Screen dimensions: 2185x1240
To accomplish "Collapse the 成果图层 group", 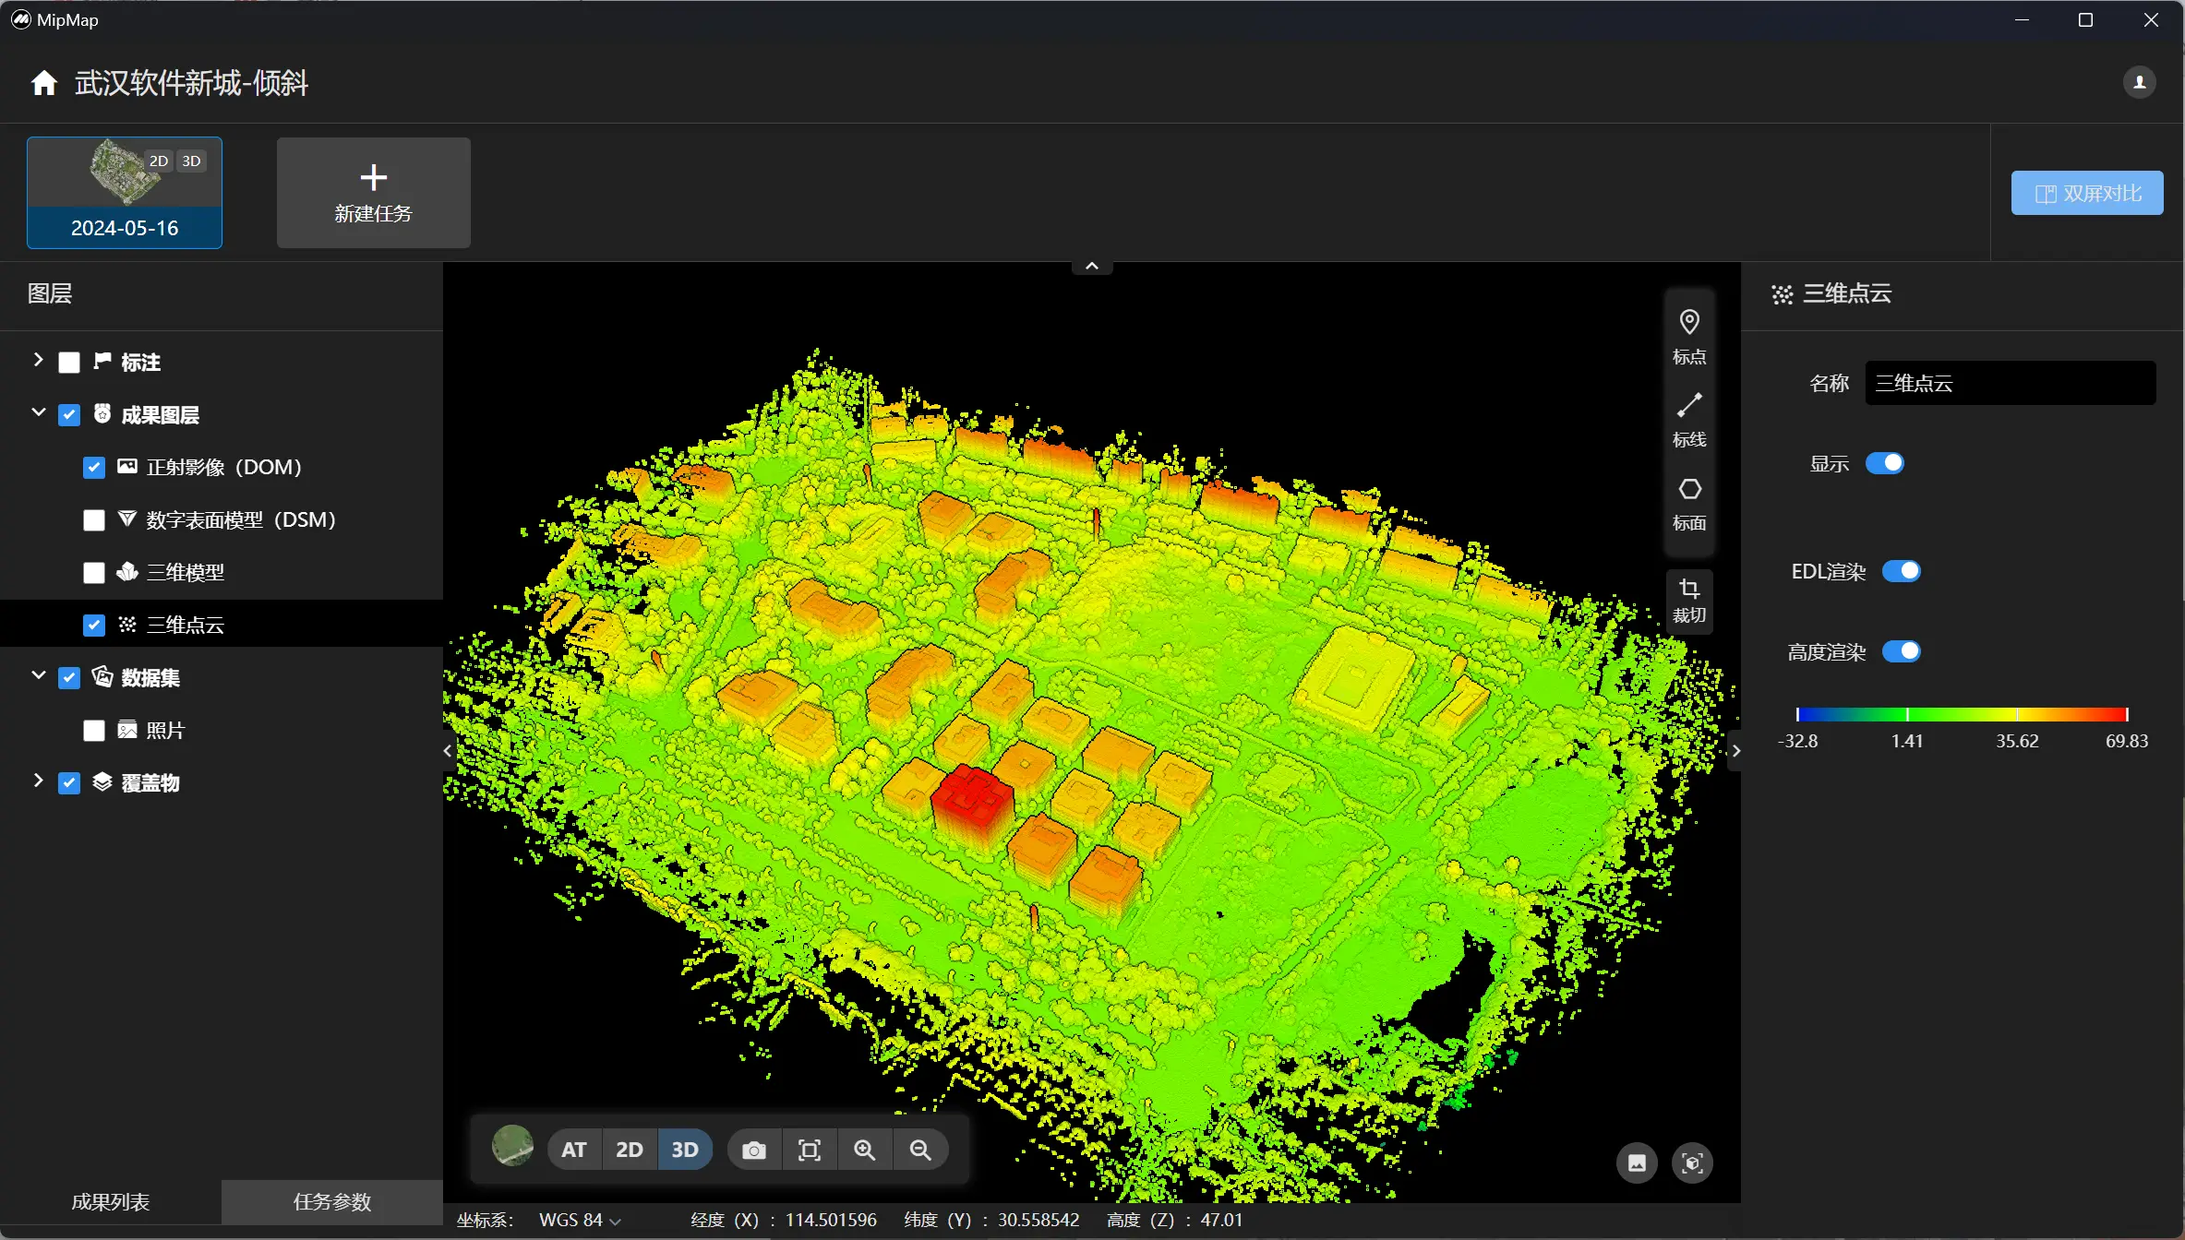I will (38, 412).
